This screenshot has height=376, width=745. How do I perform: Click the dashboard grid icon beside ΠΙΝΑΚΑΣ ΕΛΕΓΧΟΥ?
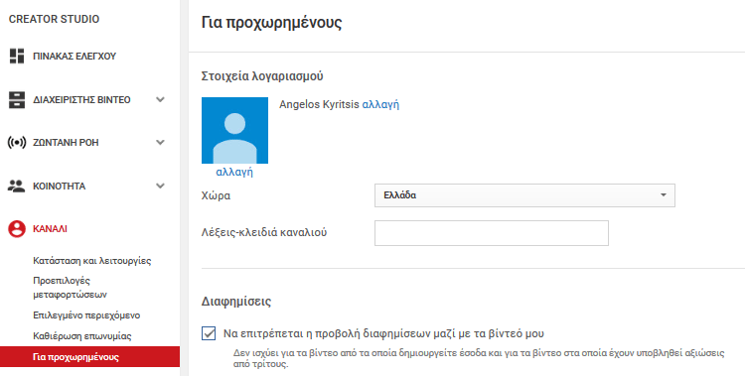[x=17, y=56]
